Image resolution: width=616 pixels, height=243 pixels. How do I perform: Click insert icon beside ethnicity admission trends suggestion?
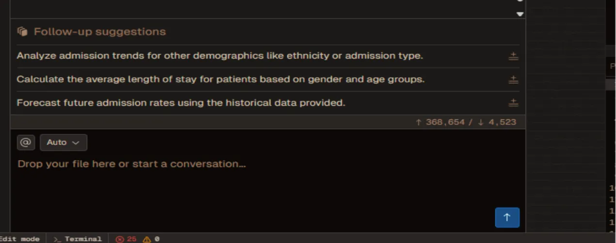[513, 56]
